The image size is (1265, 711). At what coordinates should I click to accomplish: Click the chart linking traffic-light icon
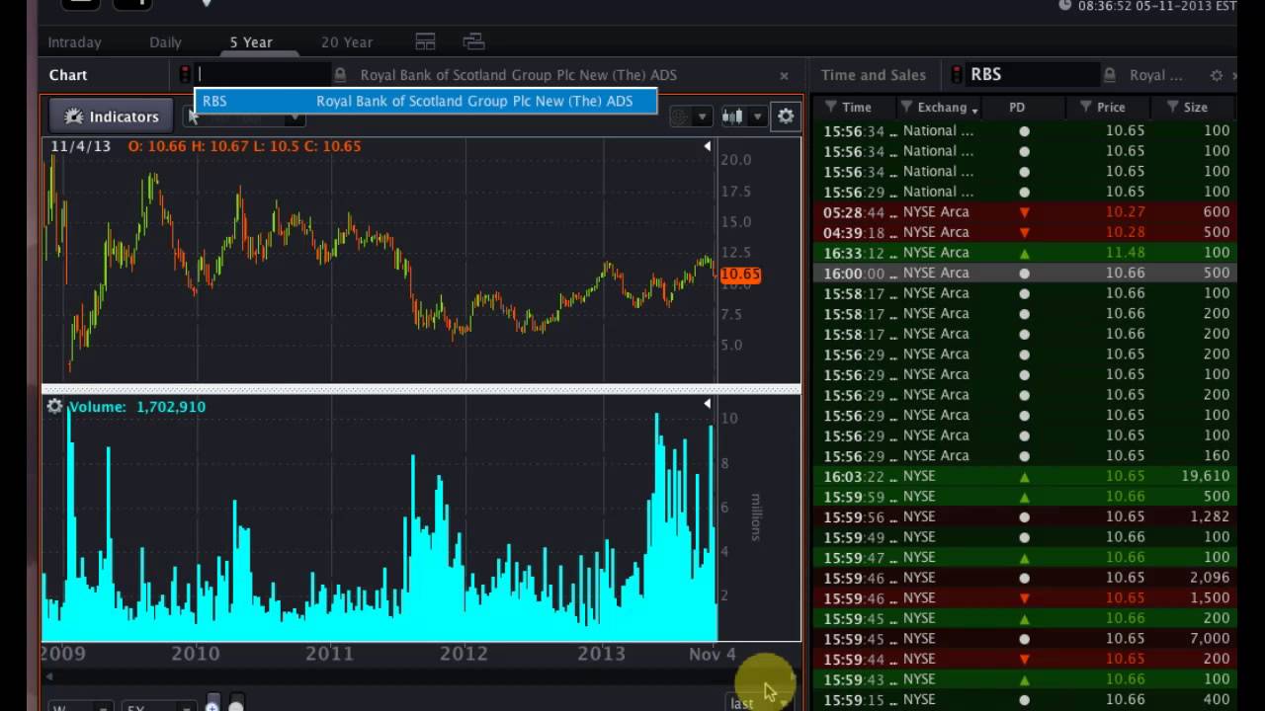point(184,74)
